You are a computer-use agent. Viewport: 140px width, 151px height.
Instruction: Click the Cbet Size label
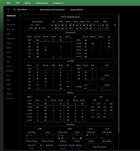click(31, 145)
